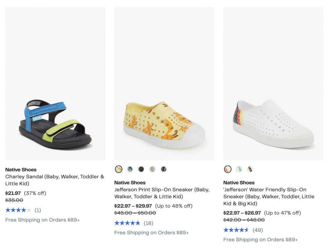Click Native Shoes brand above Water Friendly sneaker

[239, 183]
